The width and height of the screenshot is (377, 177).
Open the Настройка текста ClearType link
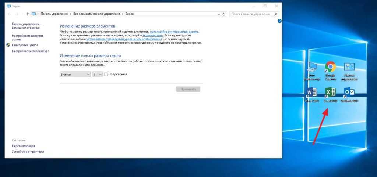[30, 51]
